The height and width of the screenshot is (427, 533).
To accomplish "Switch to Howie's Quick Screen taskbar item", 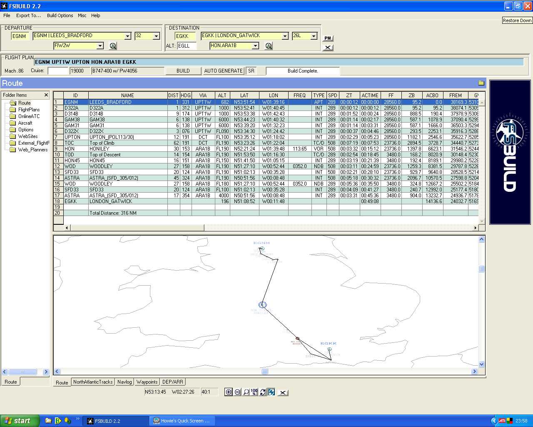I will [x=182, y=421].
